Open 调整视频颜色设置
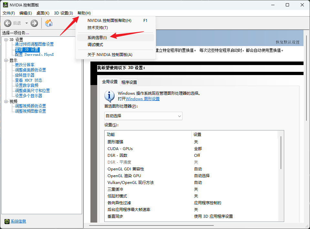 coord(30,106)
